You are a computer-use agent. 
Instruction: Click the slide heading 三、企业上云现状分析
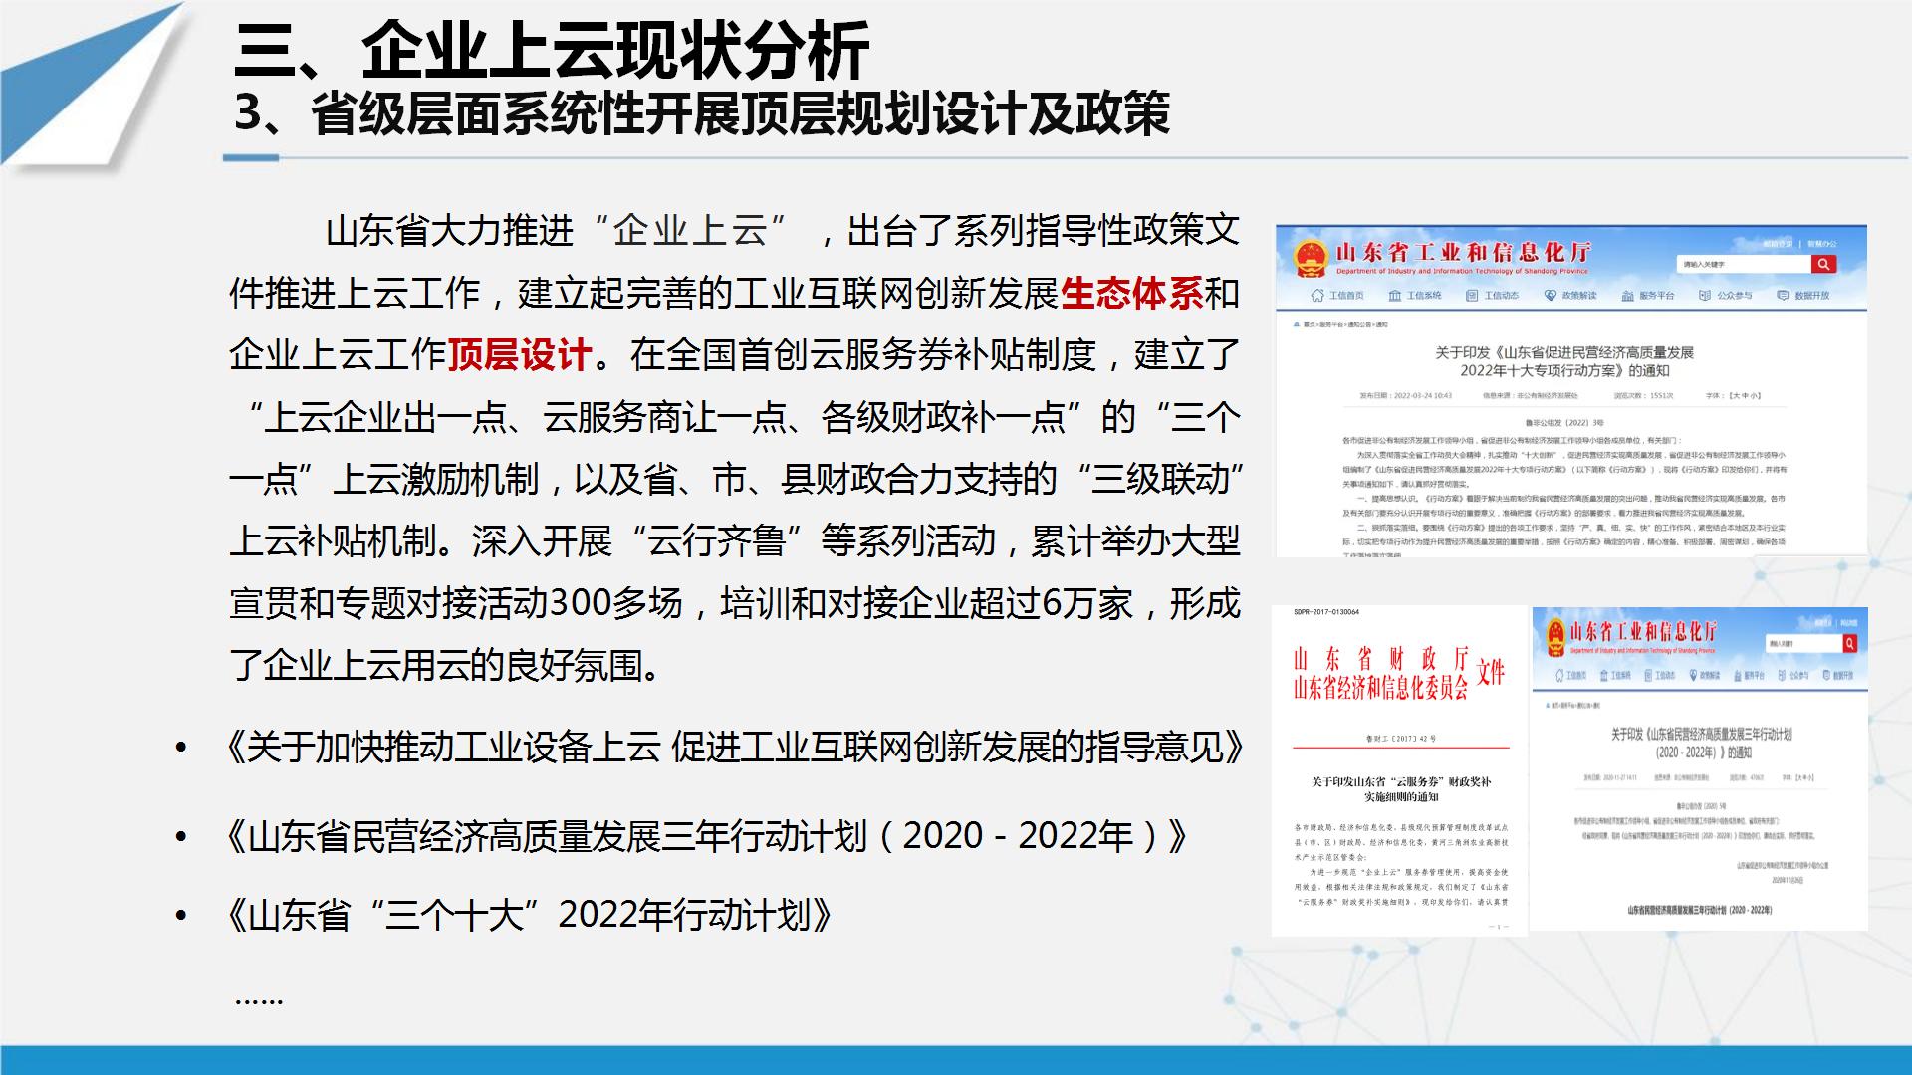pos(552,49)
